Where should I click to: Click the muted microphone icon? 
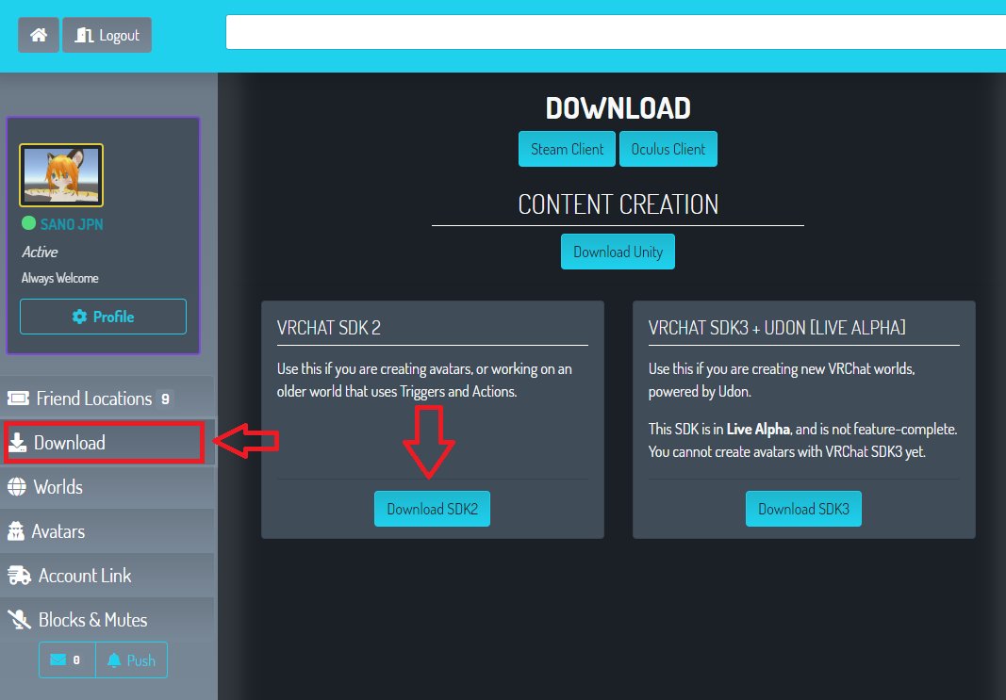click(x=19, y=620)
